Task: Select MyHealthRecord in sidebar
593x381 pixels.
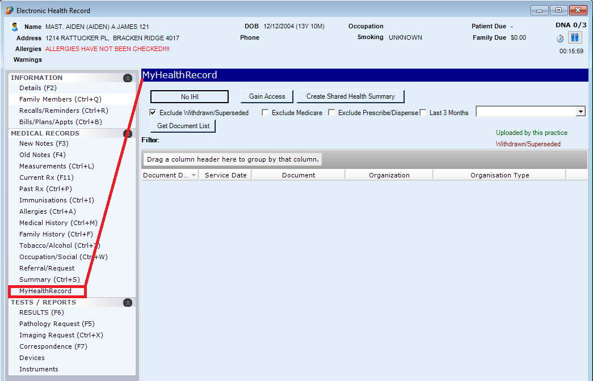Action: click(x=45, y=291)
